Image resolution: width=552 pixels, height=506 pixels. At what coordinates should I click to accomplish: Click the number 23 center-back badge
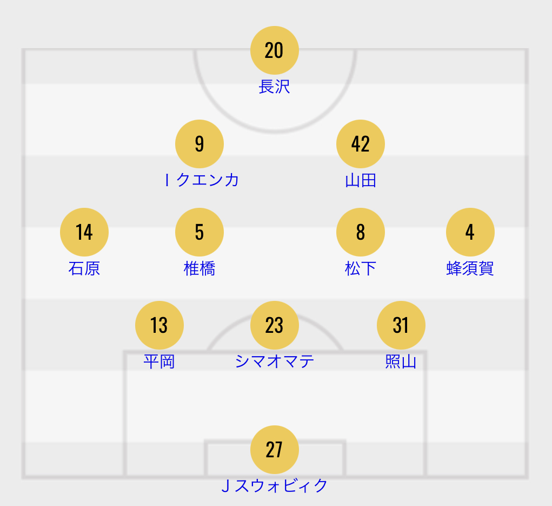[274, 325]
